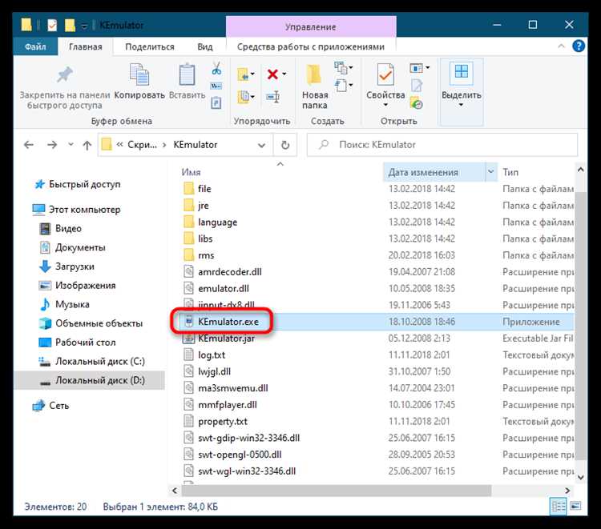This screenshot has height=529, width=601.
Task: Click the Copy path icon
Action: pos(216,86)
